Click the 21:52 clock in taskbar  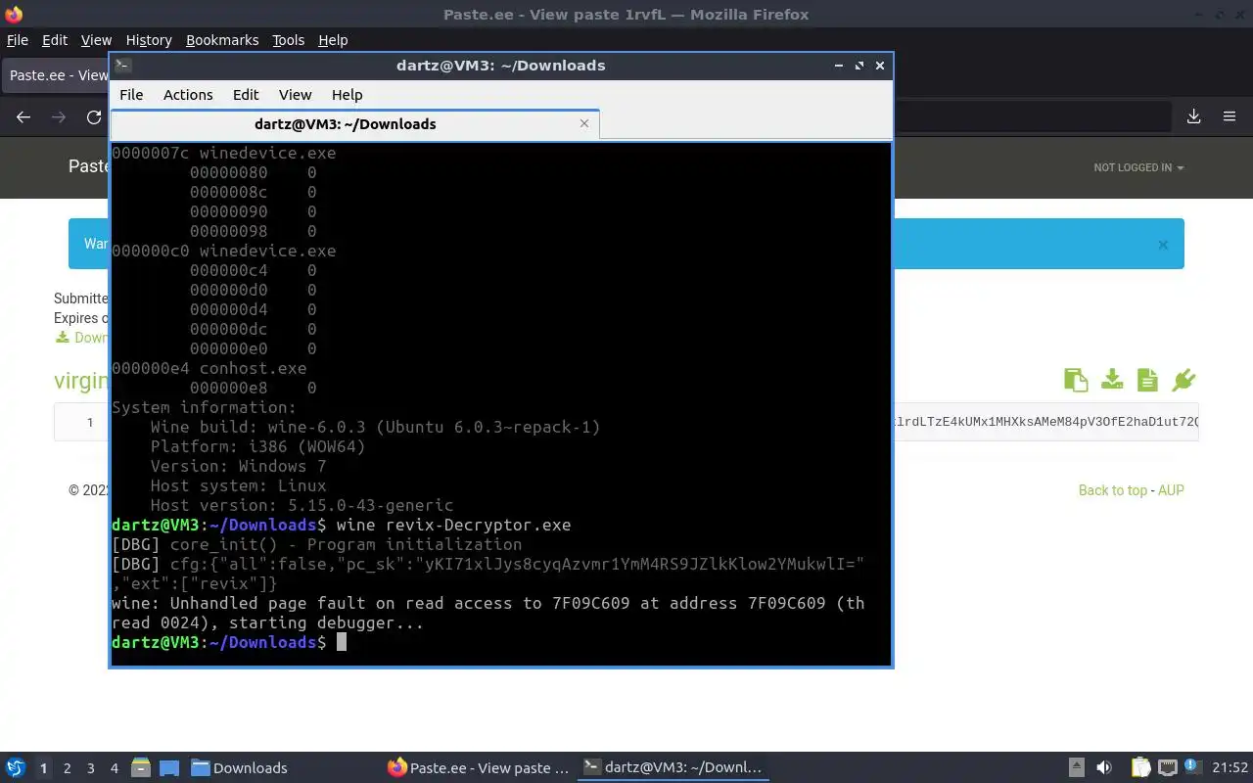(1230, 767)
